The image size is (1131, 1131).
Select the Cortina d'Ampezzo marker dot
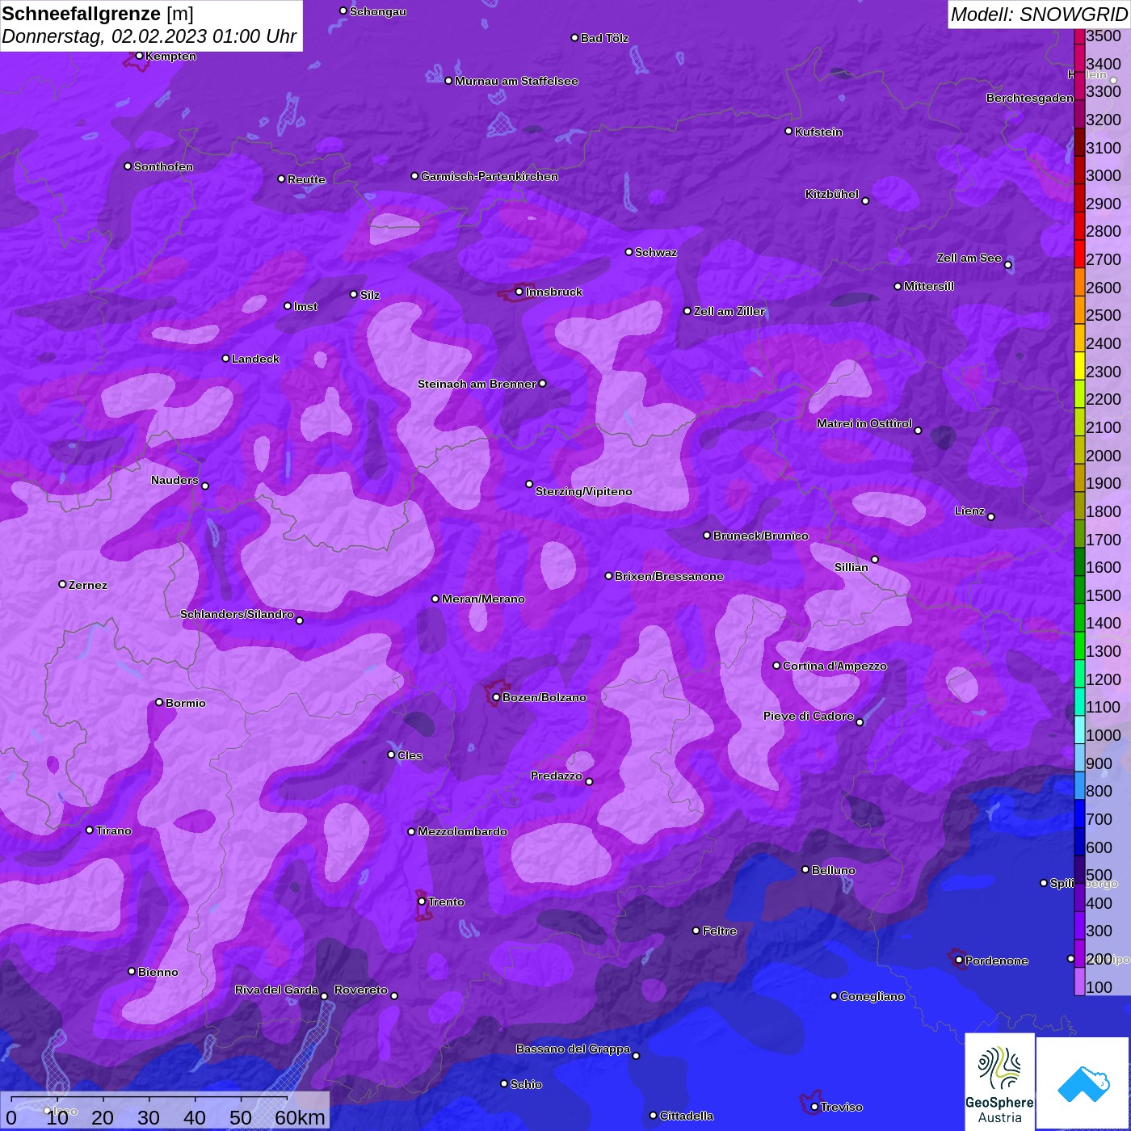(x=776, y=666)
